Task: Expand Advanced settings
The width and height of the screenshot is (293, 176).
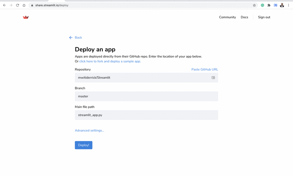Action: pos(89,130)
